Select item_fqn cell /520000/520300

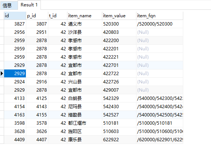coord(160,24)
